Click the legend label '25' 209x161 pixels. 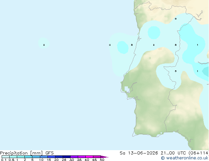pos(64,160)
